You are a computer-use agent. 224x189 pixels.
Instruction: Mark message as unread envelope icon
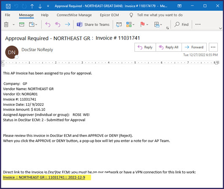[119, 24]
